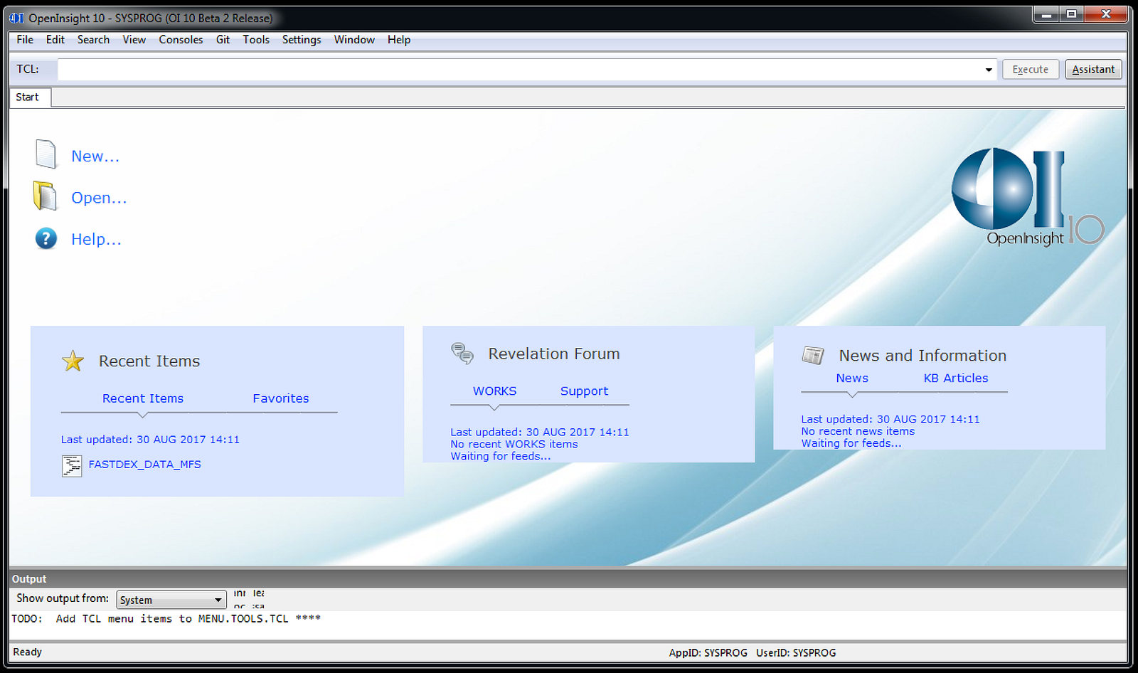
Task: Click the Output panel header
Action: click(568, 579)
